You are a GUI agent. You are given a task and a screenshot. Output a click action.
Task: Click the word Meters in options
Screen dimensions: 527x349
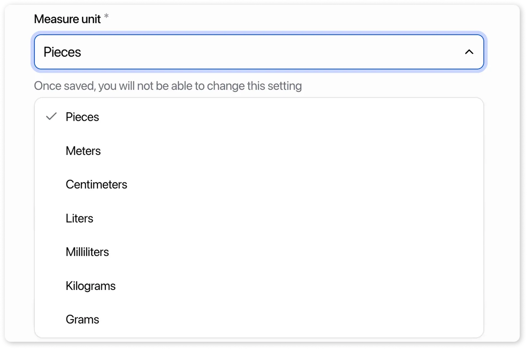pos(83,151)
